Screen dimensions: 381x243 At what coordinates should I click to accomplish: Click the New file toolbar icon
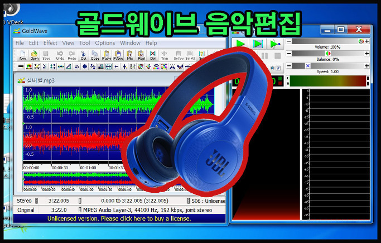click(23, 55)
